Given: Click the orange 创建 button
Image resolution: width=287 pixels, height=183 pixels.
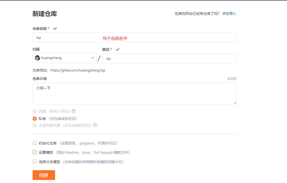Looking at the screenshot, I should point(44,175).
